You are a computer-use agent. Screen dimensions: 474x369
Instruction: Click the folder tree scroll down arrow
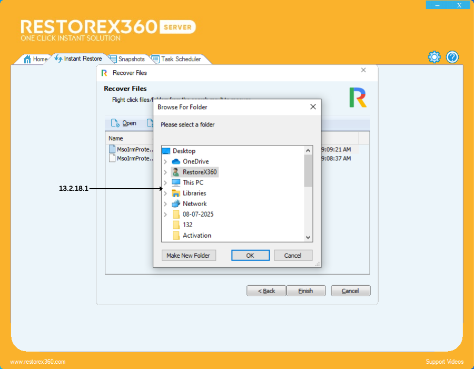(308, 237)
